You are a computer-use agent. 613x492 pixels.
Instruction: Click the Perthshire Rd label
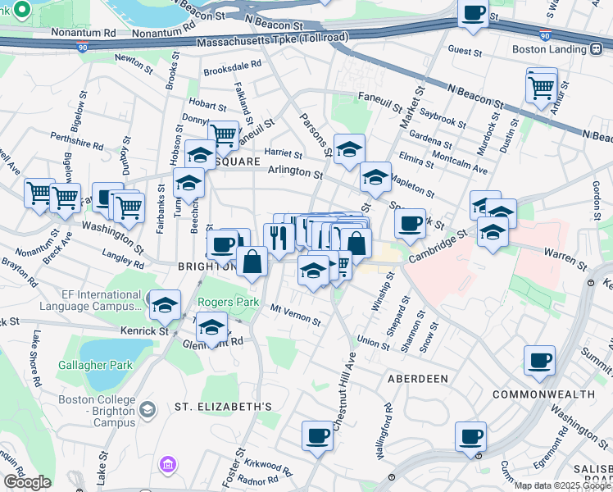point(77,142)
